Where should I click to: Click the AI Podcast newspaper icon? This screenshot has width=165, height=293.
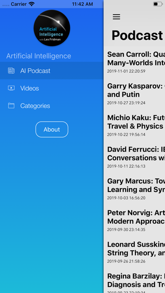tap(11, 71)
